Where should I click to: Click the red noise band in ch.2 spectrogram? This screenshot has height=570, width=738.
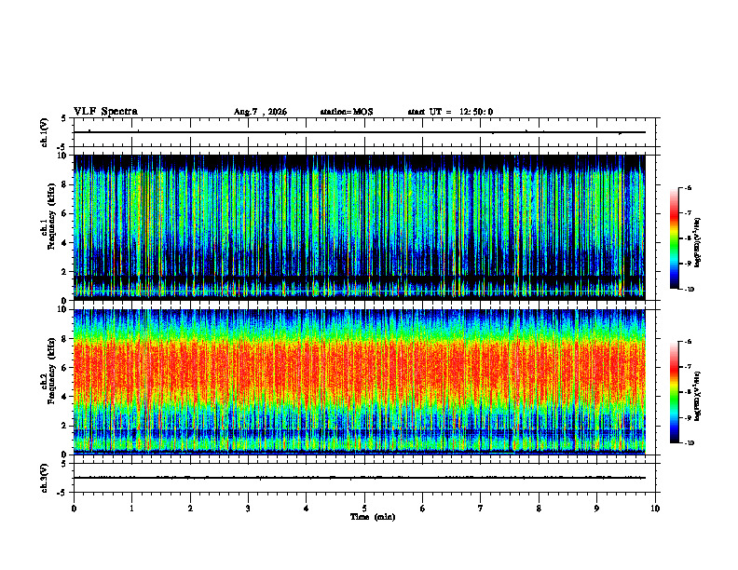click(360, 369)
